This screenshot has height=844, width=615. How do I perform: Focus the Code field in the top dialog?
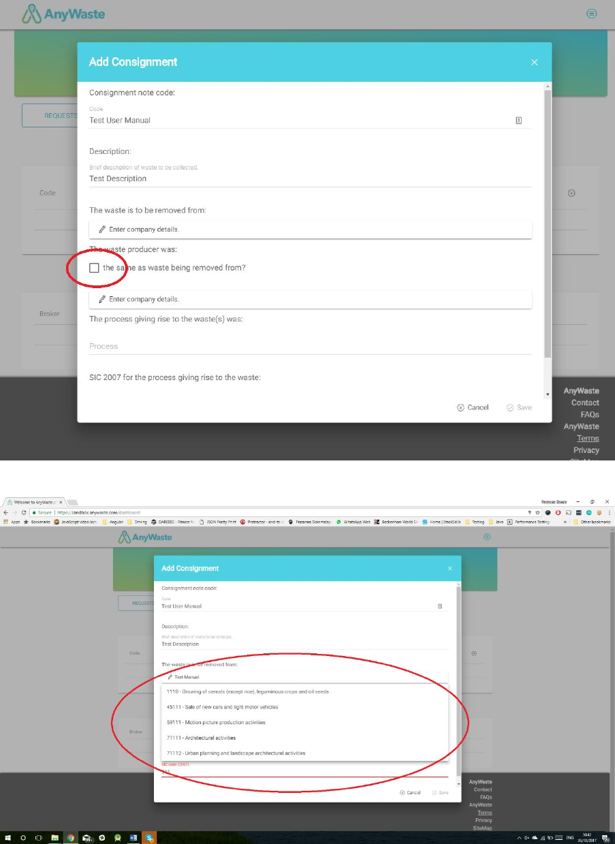tap(310, 121)
